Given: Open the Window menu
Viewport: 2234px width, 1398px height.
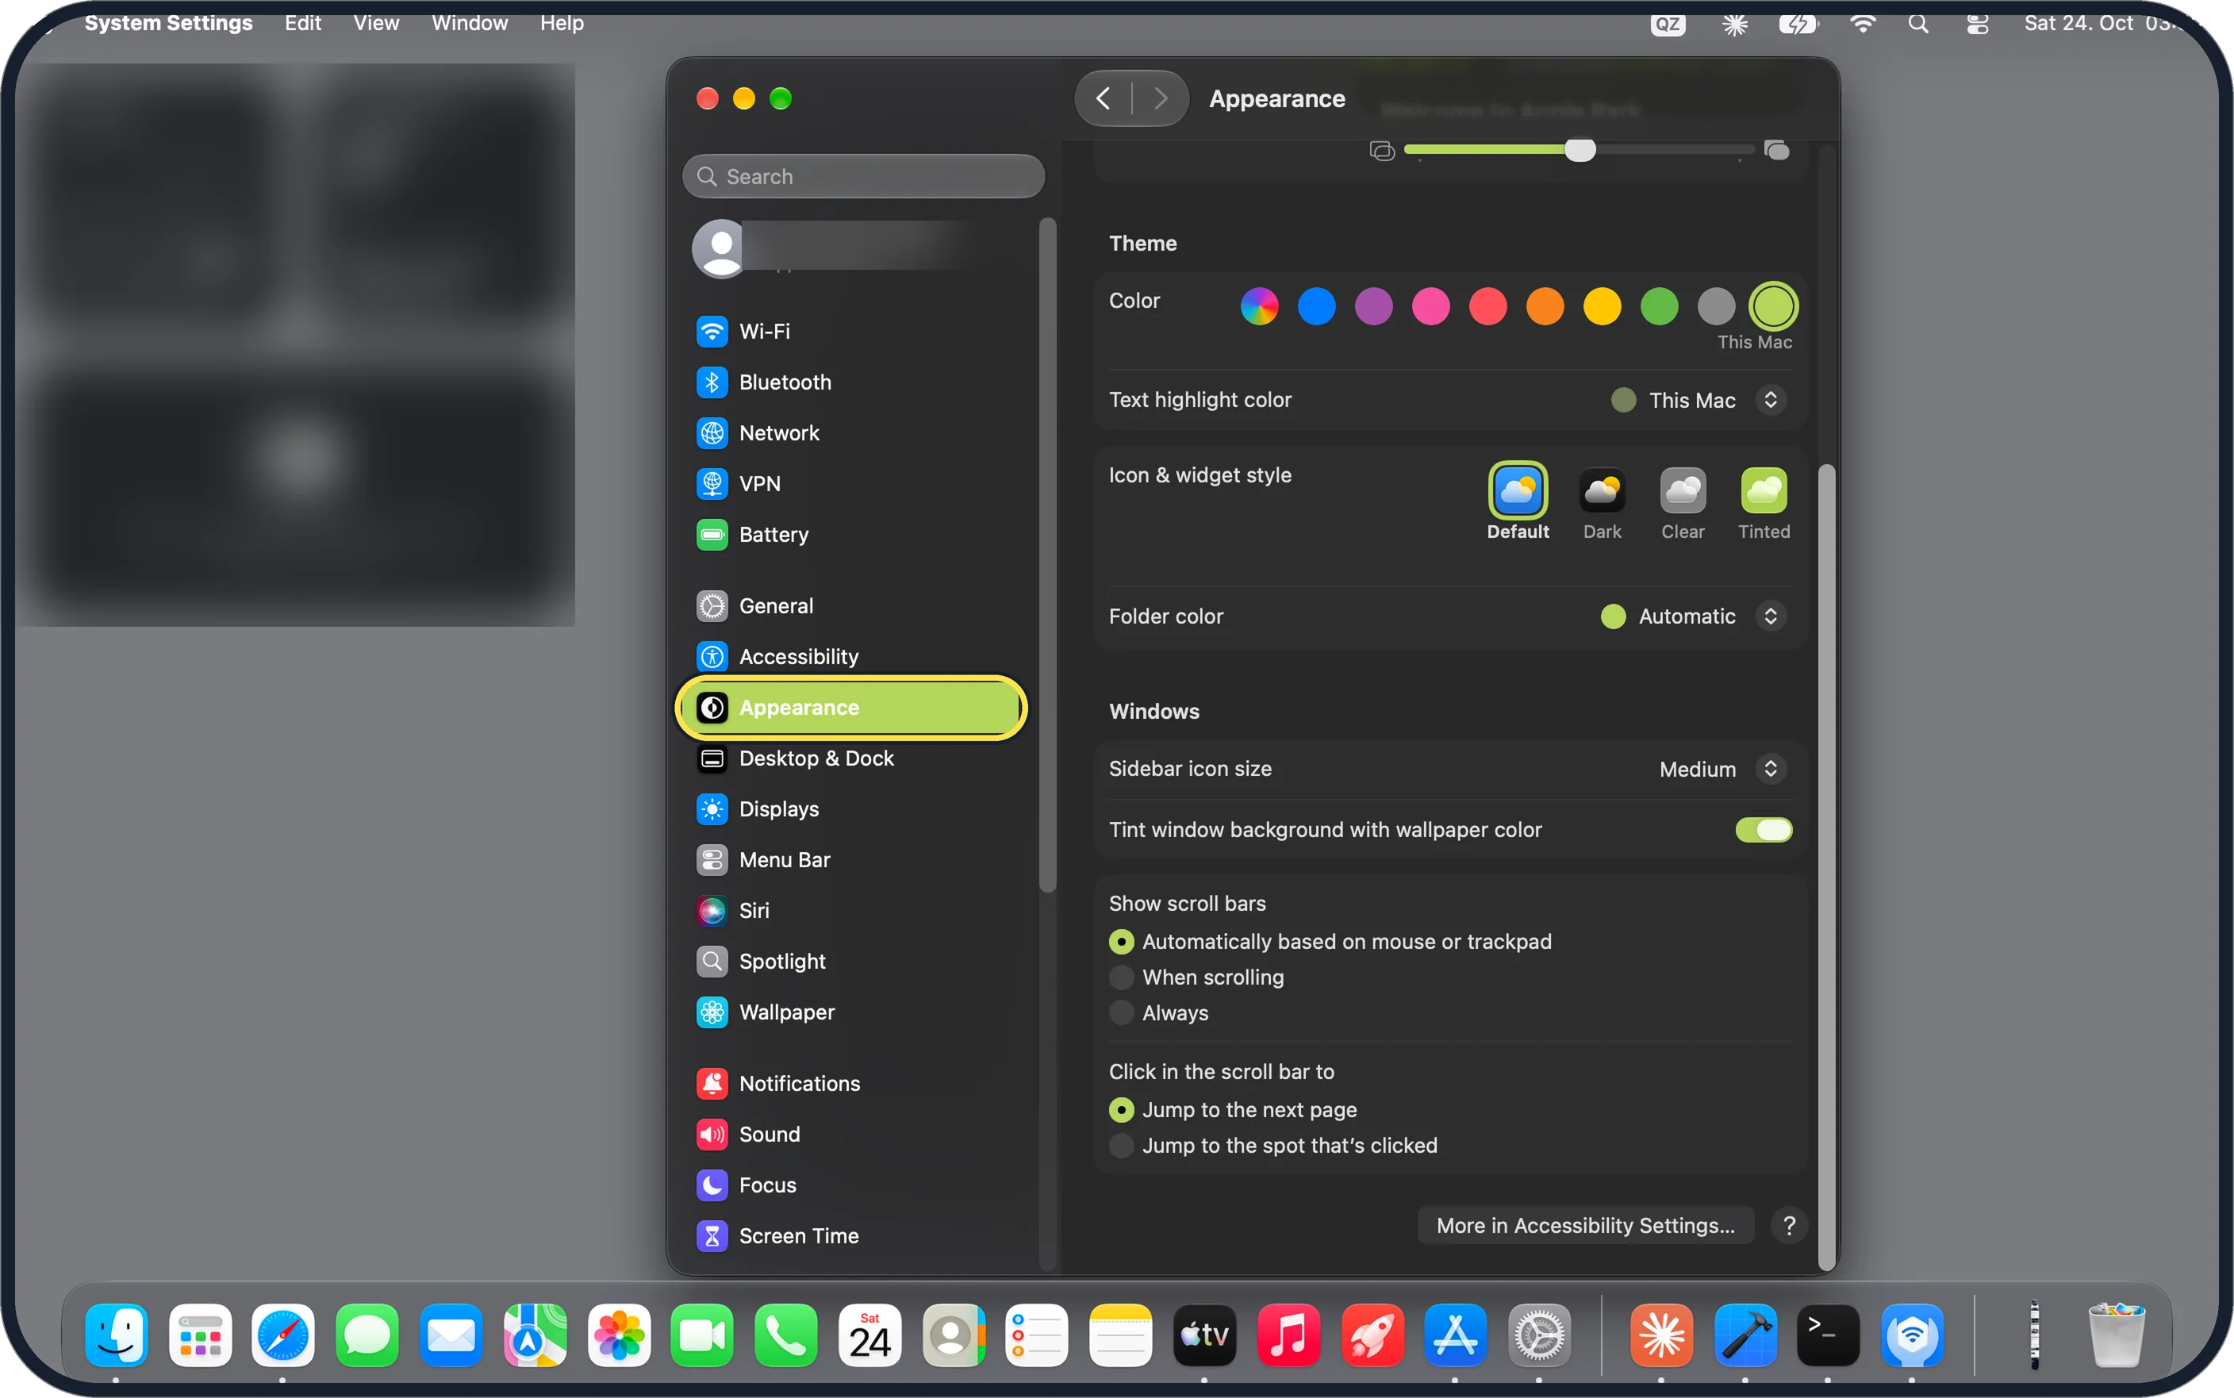Looking at the screenshot, I should point(470,23).
